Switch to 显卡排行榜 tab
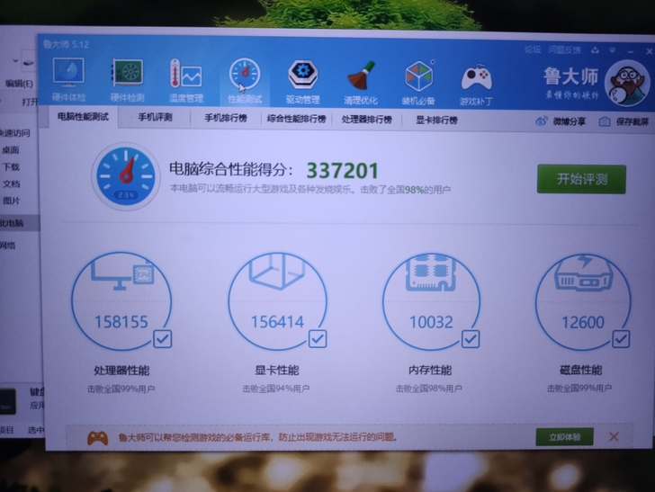Screen dimensions: 655x492 pos(436,121)
